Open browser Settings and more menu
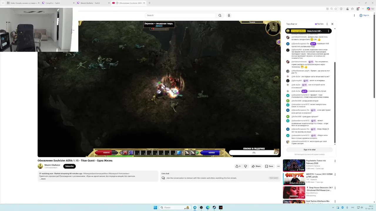Viewport: 376px width, 211px height. [363, 9]
